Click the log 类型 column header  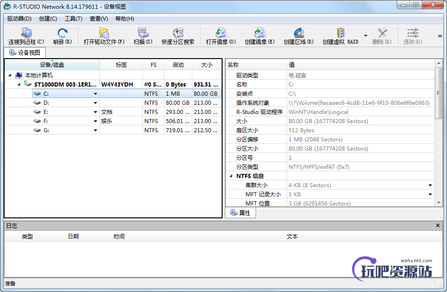27,237
